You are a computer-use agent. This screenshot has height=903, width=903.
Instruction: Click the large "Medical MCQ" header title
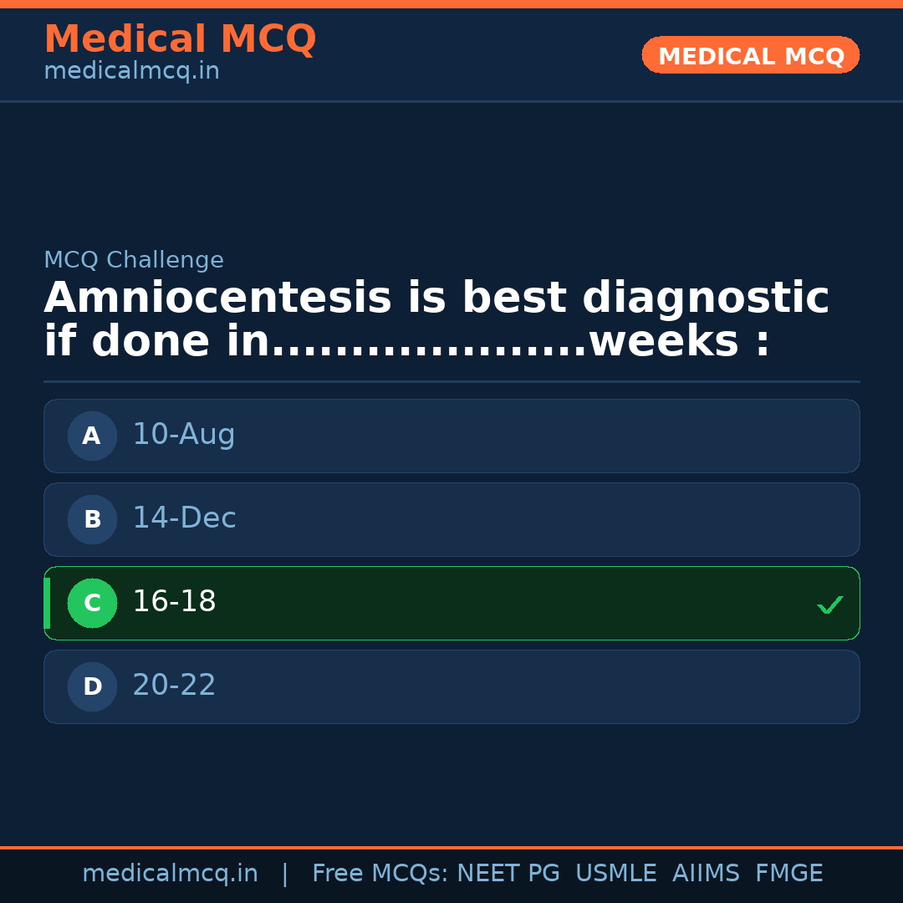pyautogui.click(x=180, y=39)
